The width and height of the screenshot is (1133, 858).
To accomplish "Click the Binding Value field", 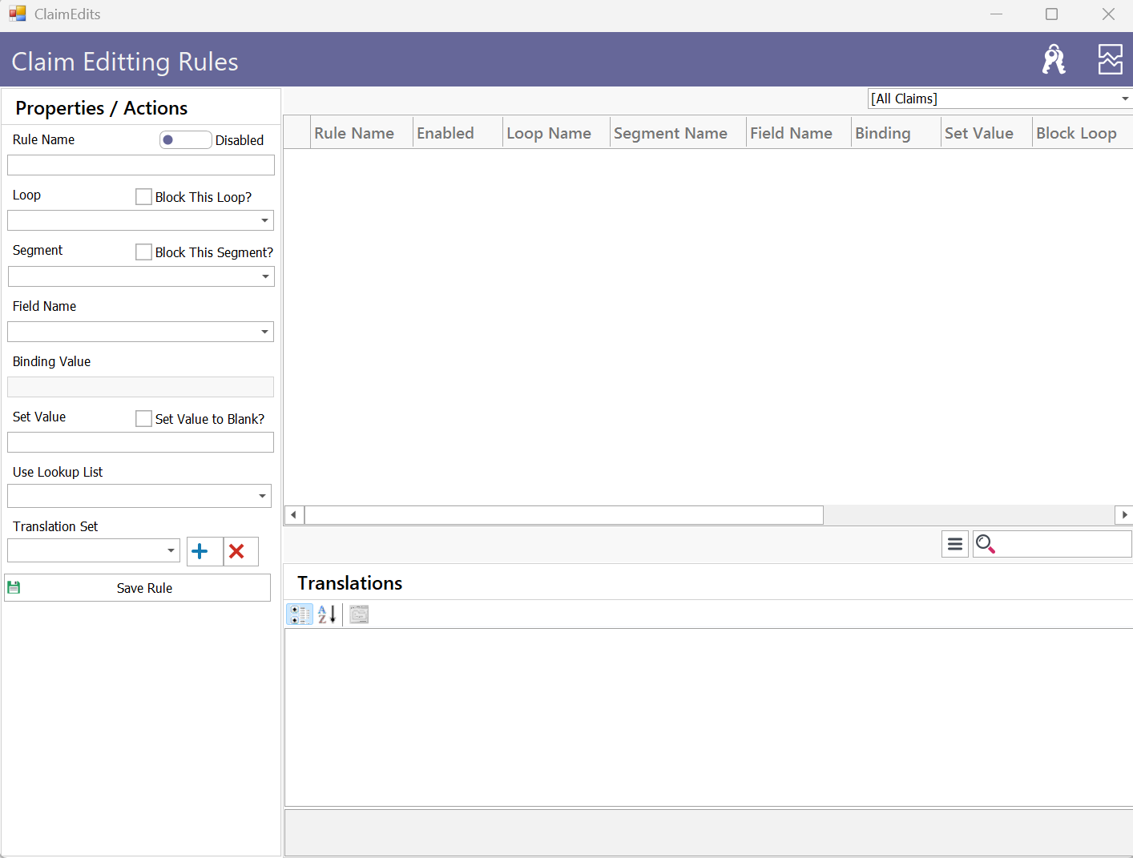I will (x=141, y=387).
